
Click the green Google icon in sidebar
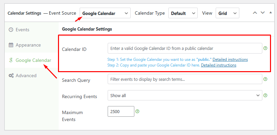11,61
